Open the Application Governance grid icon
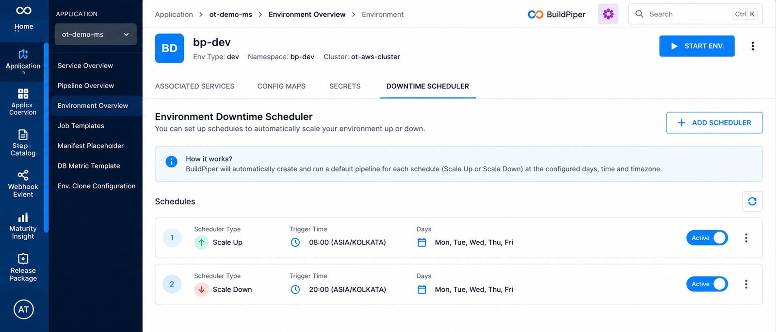Screen dimensions: 776x332 pyautogui.click(x=23, y=93)
